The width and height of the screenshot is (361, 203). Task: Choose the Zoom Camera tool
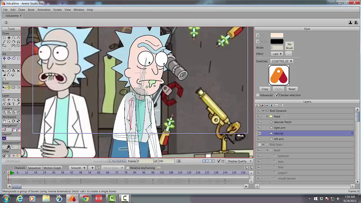coord(9,112)
